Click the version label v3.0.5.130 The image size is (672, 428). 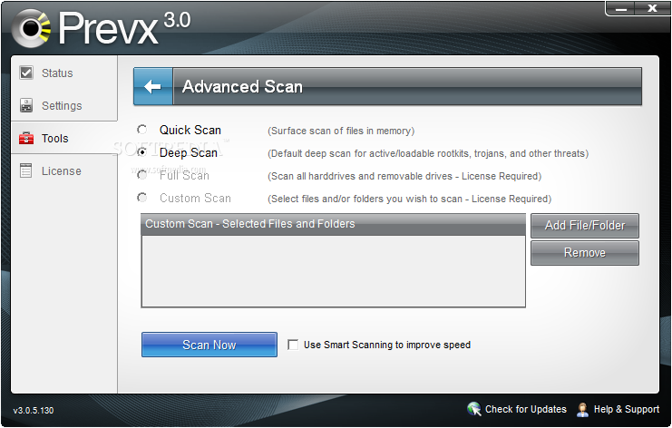tap(34, 411)
